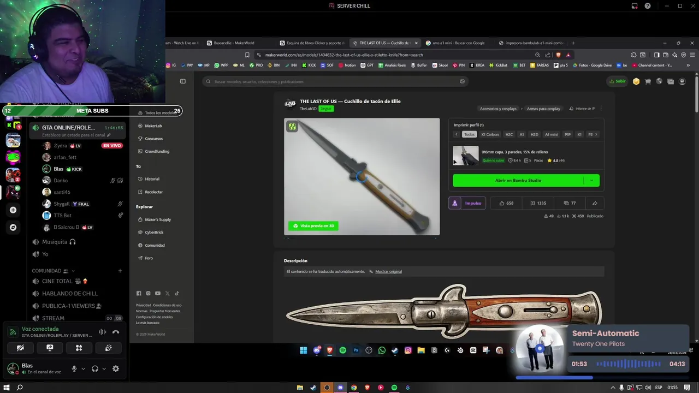This screenshot has height=393, width=699.
Task: Select the 'X1 Carbon' printer filter
Action: (x=490, y=134)
